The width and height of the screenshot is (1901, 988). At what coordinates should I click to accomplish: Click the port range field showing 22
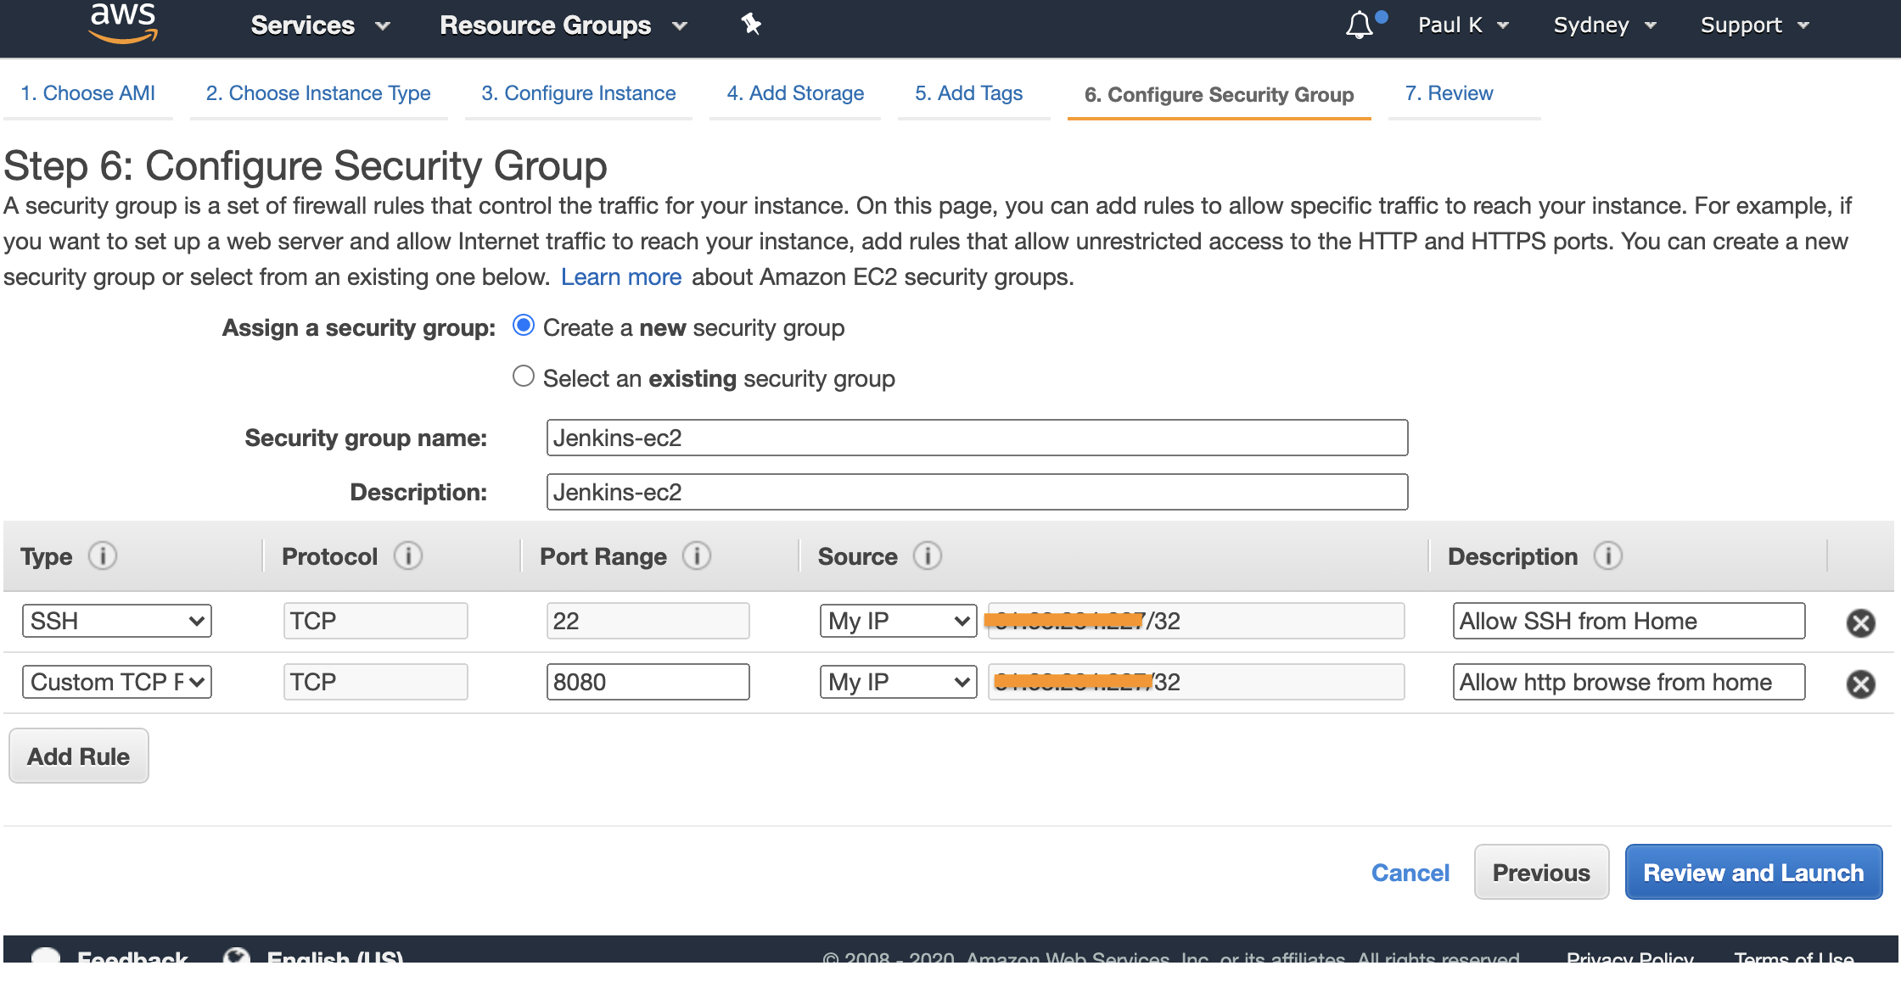648,621
